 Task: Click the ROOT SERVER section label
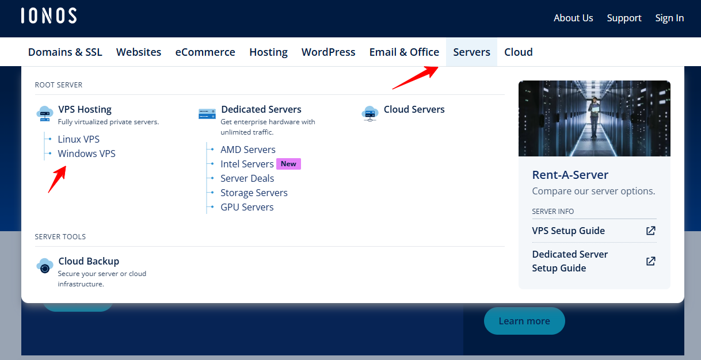[59, 85]
